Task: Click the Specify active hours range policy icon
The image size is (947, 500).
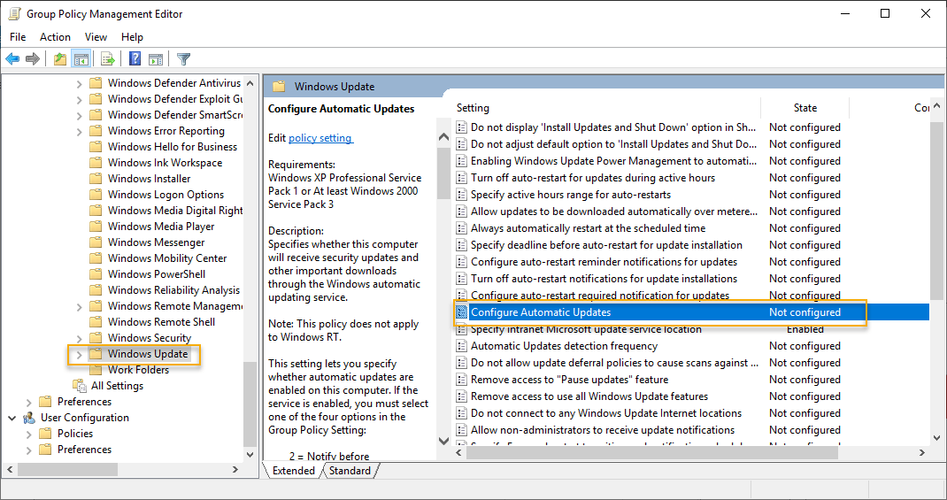Action: click(x=462, y=195)
